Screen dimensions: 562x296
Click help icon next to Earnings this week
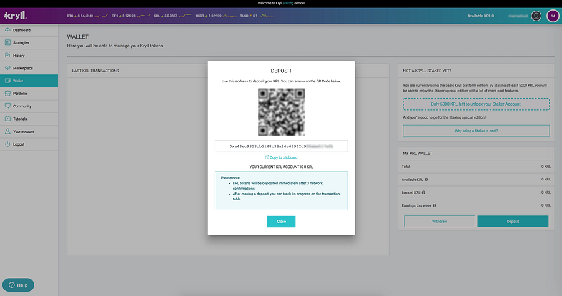pos(435,205)
